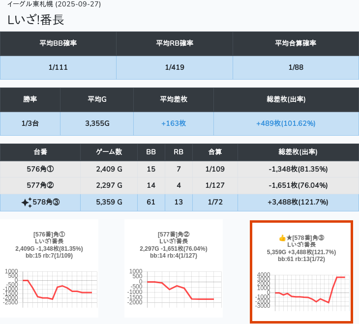The image size is (359, 324).
Task: Open the 577番 slump graph thumbnail
Action: (x=174, y=268)
